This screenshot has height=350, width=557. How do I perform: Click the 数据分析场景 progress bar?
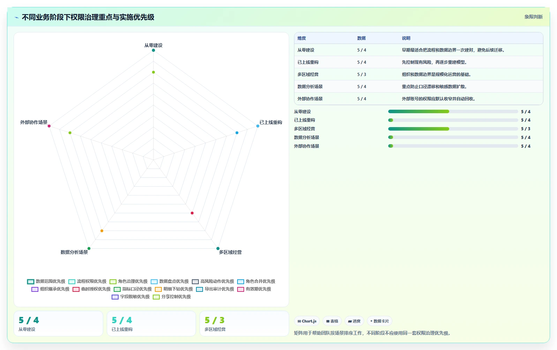[x=453, y=137]
